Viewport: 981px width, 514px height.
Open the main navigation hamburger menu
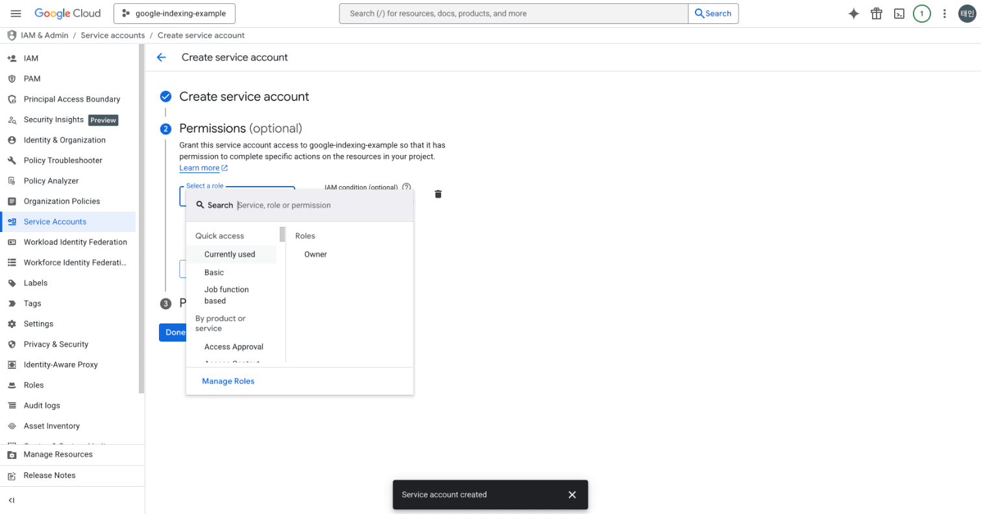click(16, 14)
